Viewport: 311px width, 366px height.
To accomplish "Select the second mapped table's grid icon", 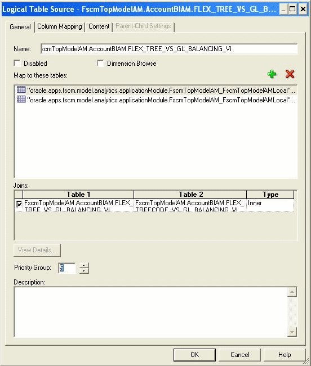I will pos(21,99).
